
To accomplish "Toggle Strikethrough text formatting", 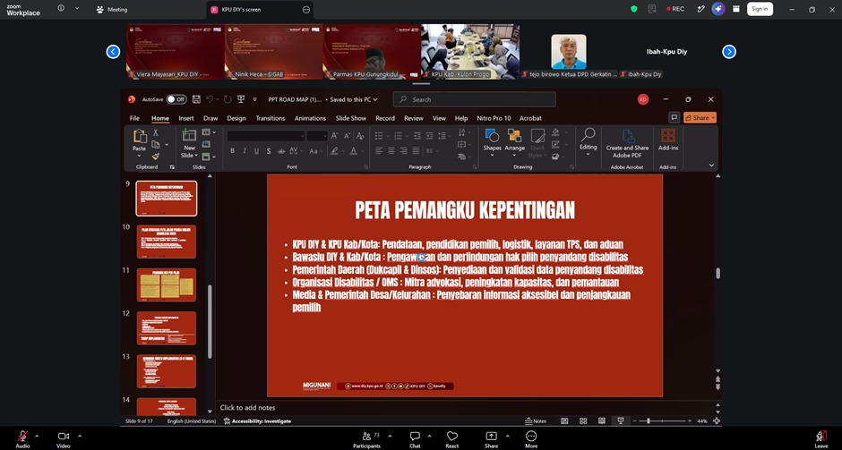I will click(281, 151).
